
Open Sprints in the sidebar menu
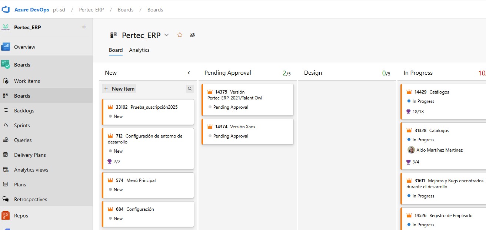click(22, 125)
